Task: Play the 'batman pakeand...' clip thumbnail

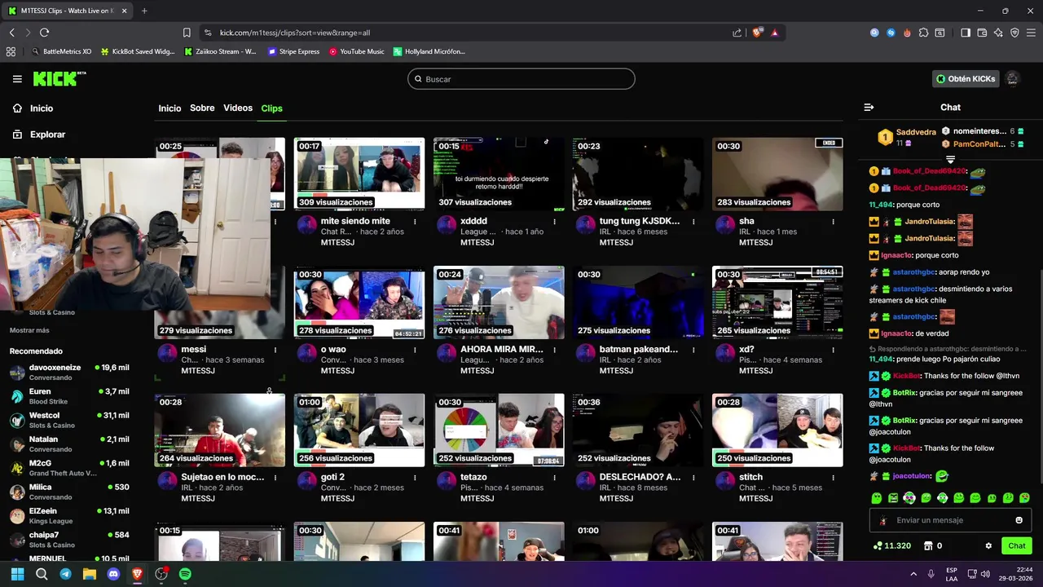Action: click(x=638, y=302)
